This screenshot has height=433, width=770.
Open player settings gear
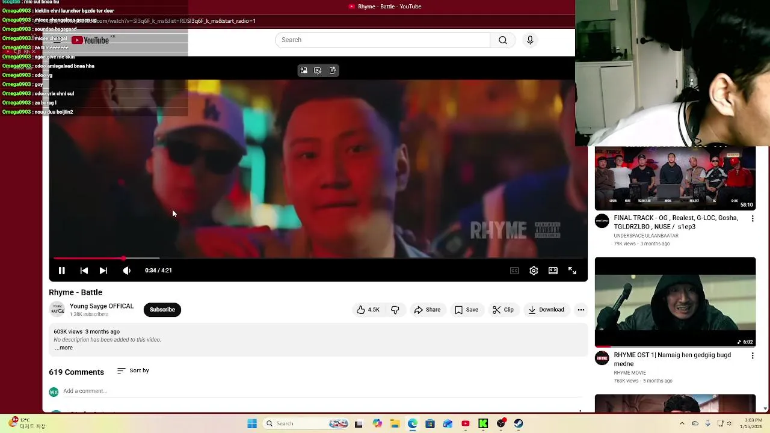point(534,271)
